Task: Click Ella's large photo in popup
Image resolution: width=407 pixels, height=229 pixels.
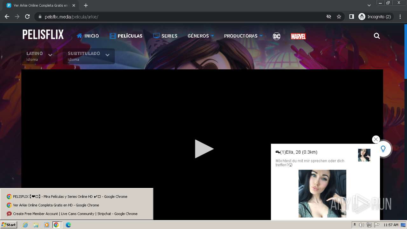Action: [x=322, y=194]
